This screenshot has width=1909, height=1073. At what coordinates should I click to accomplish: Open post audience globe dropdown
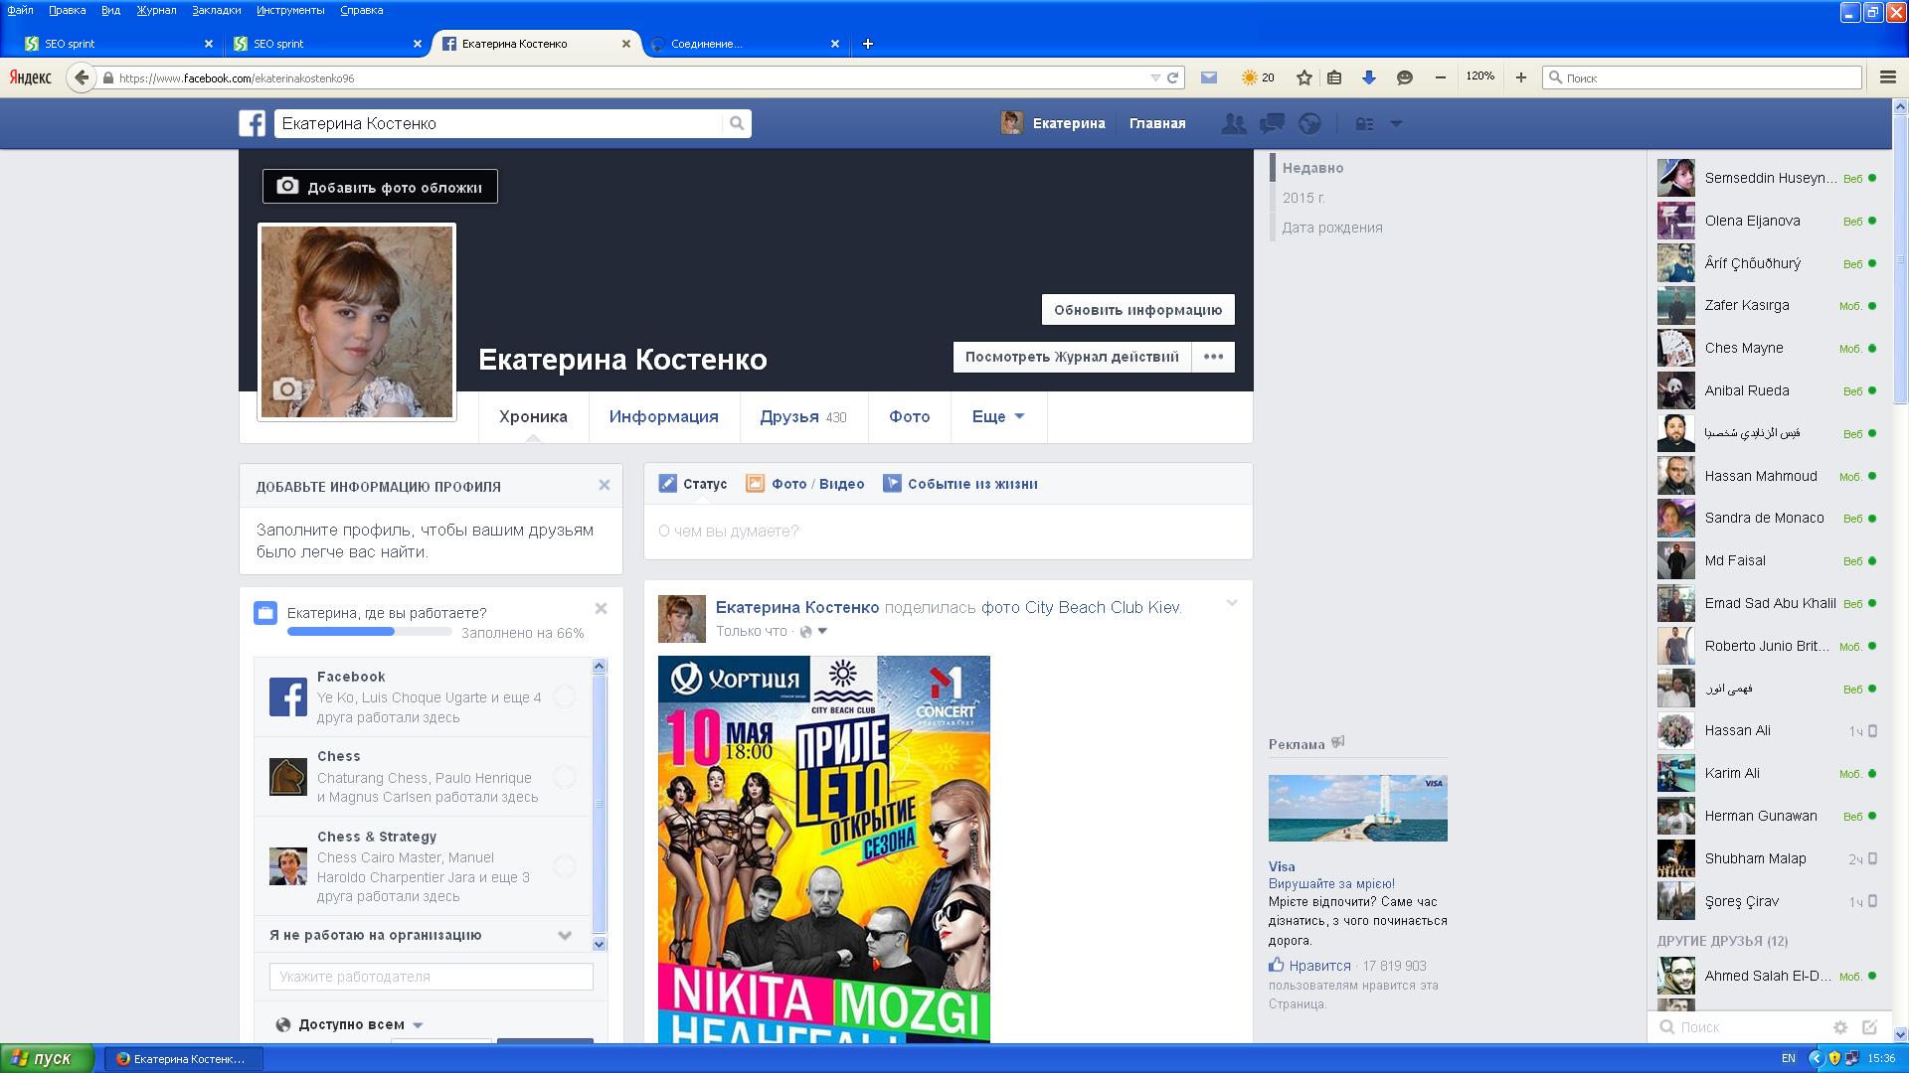[x=813, y=632]
